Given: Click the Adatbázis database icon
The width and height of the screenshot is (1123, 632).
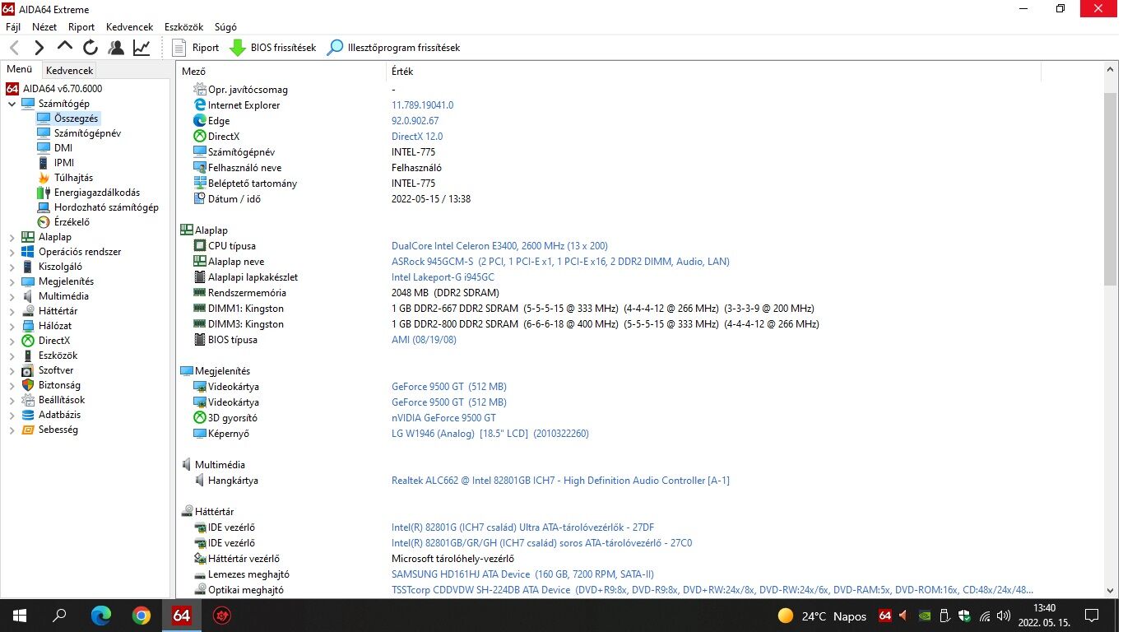Looking at the screenshot, I should click(x=28, y=415).
